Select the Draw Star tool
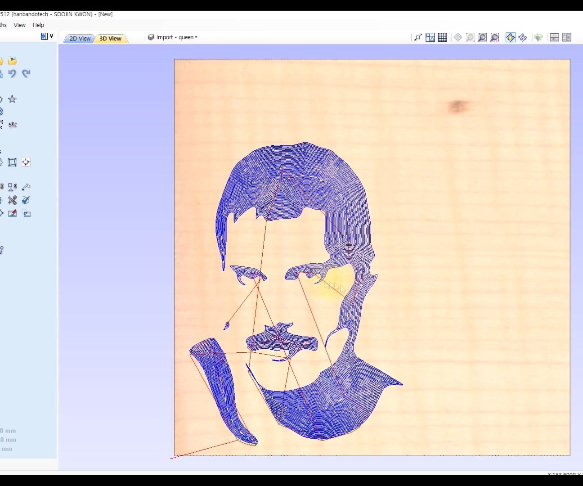The height and width of the screenshot is (486, 583). (12, 99)
